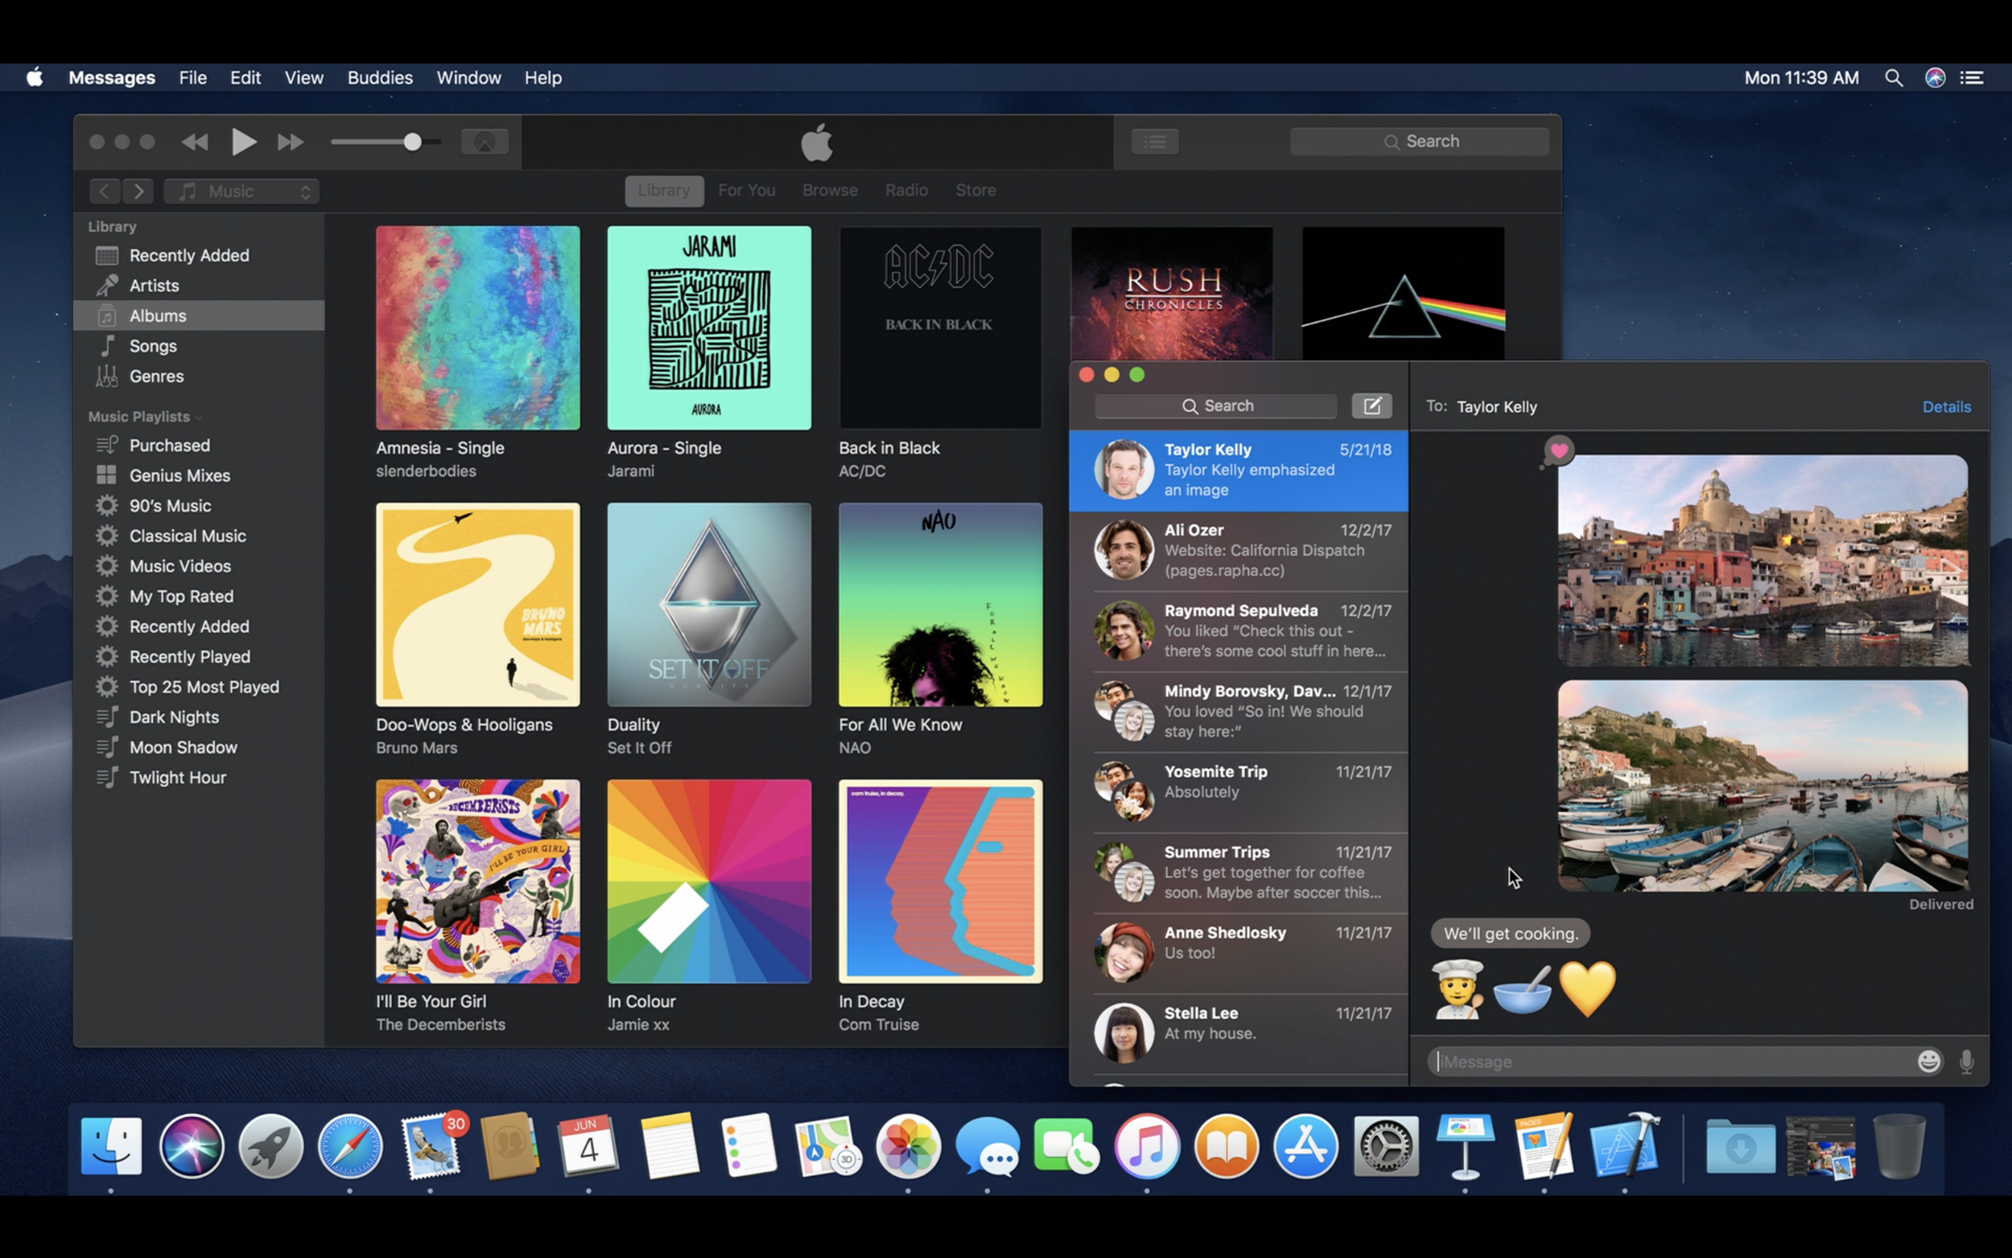The width and height of the screenshot is (2012, 1258).
Task: Open the Music media type dropdown
Action: click(241, 192)
